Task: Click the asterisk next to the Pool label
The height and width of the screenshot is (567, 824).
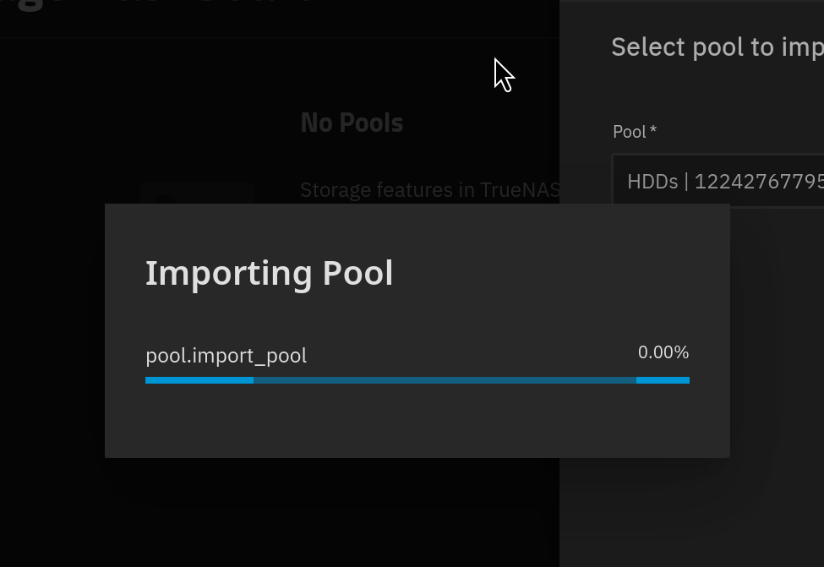Action: coord(653,129)
